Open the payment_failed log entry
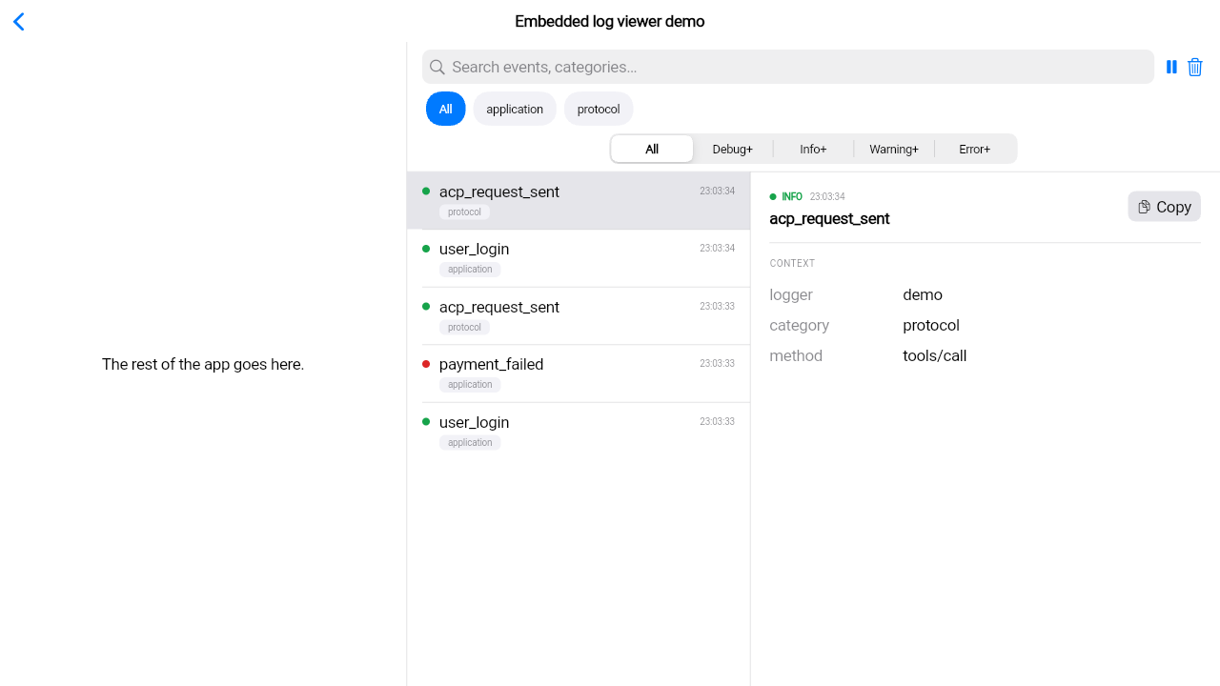The width and height of the screenshot is (1220, 686). [x=579, y=373]
